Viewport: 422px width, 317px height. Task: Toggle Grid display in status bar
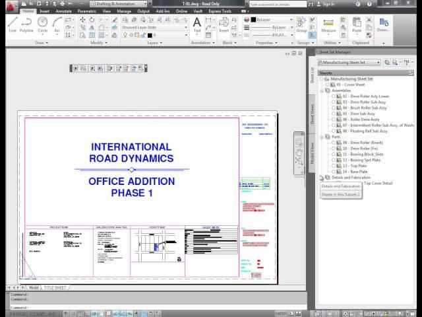click(80, 314)
